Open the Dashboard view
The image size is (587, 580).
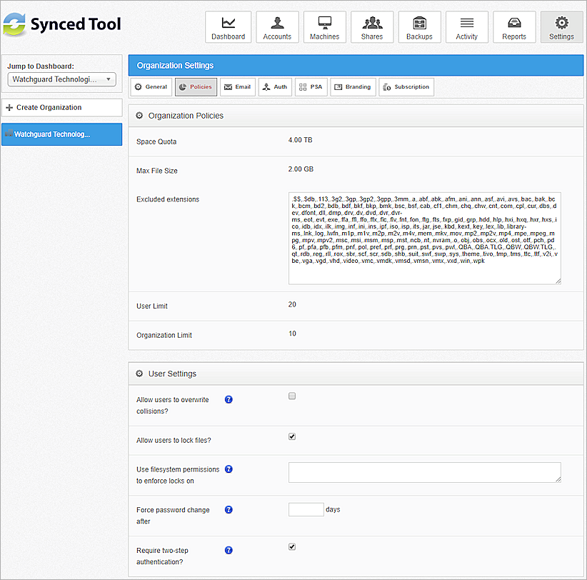228,26
